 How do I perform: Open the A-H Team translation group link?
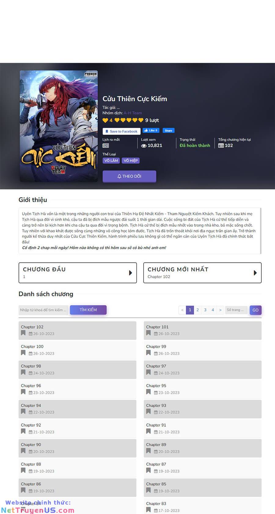[x=133, y=113]
